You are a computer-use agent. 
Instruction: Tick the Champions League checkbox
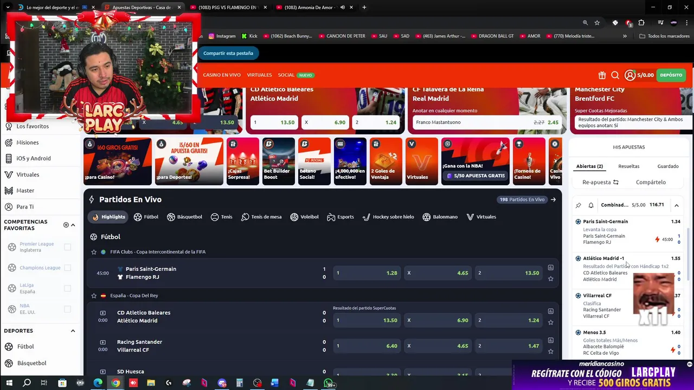67,268
